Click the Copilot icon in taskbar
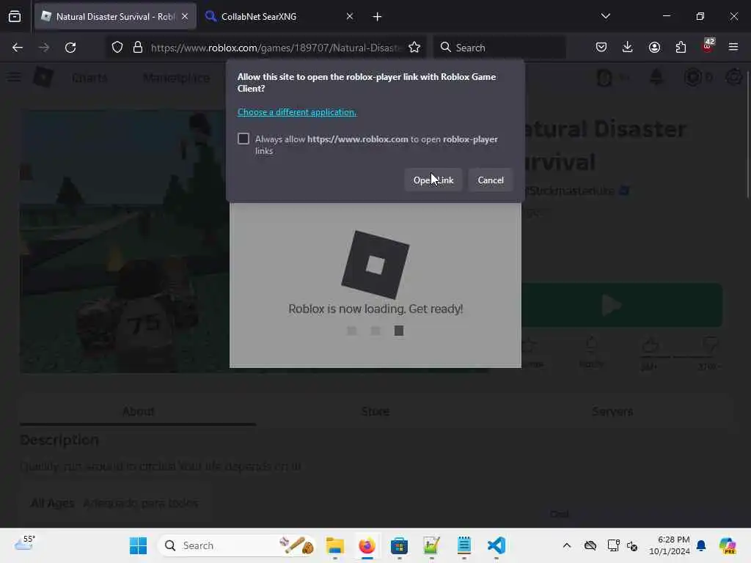The image size is (751, 563). tap(728, 545)
